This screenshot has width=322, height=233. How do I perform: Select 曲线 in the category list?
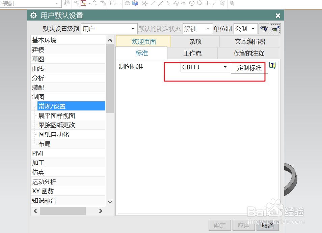coord(68,68)
